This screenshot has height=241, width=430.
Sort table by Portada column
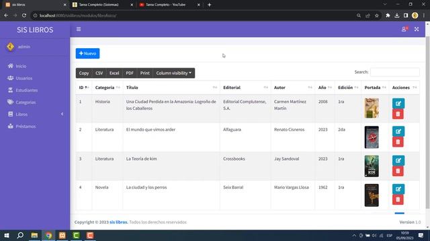(x=375, y=88)
